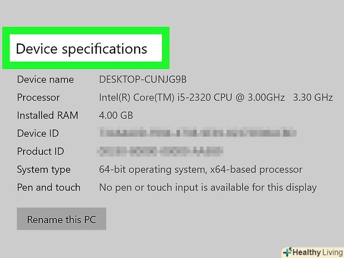Click the Installed RAM label
Screen dimensions: 344x258
(48, 115)
